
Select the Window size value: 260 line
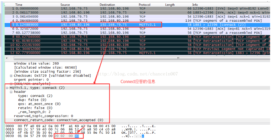[x=36, y=64]
